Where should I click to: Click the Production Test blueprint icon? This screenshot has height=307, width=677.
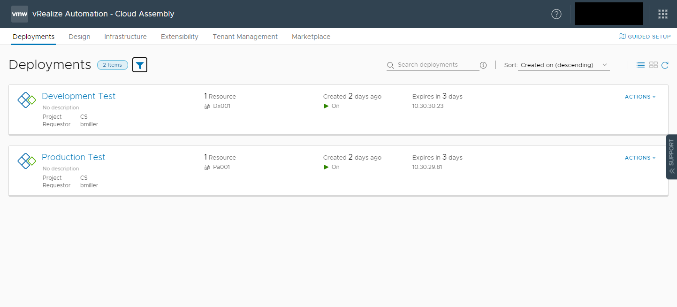click(27, 161)
